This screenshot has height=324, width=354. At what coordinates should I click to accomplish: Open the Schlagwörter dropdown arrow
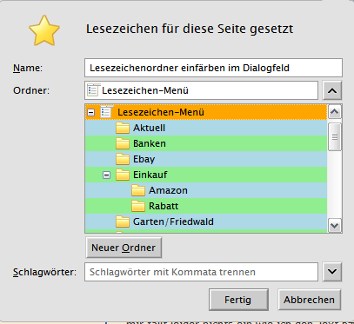(332, 272)
